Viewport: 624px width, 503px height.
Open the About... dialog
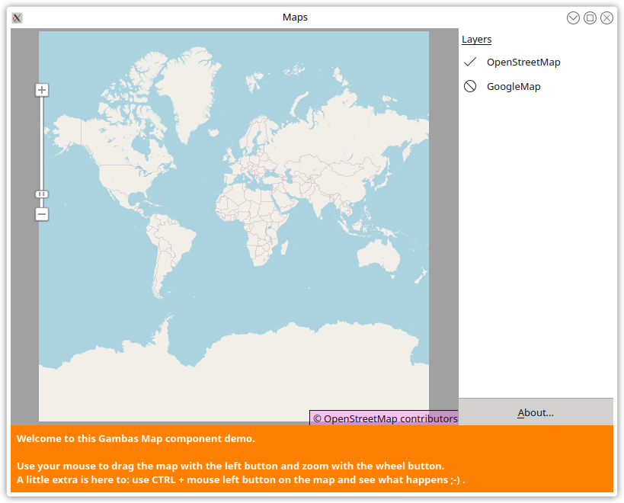(536, 412)
